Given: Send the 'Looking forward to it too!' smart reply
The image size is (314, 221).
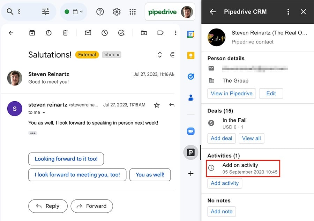Looking at the screenshot, I should (66, 159).
